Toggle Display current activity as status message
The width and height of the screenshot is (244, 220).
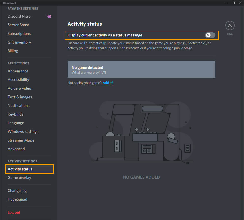210,35
